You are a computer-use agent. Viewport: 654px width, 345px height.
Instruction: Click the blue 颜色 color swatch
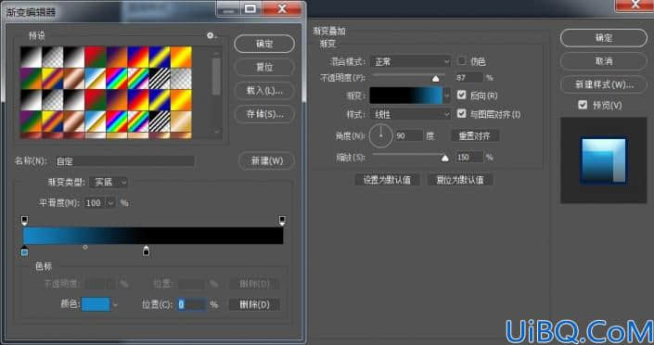96,304
